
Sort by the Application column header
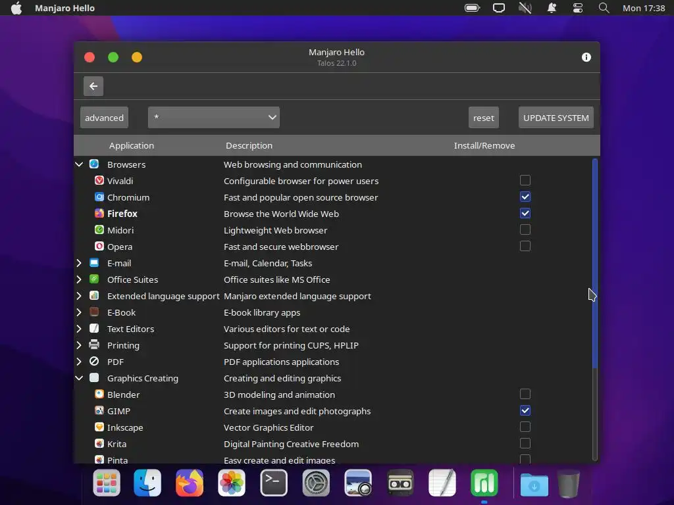pos(131,145)
